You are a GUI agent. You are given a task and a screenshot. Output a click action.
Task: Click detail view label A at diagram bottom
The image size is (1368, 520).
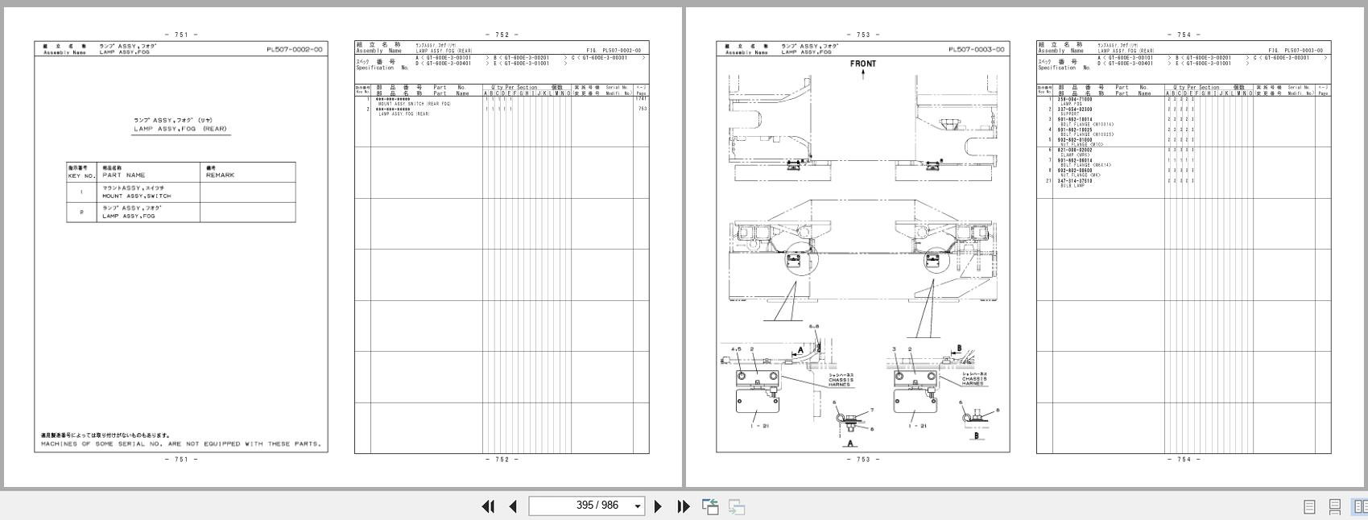850,444
